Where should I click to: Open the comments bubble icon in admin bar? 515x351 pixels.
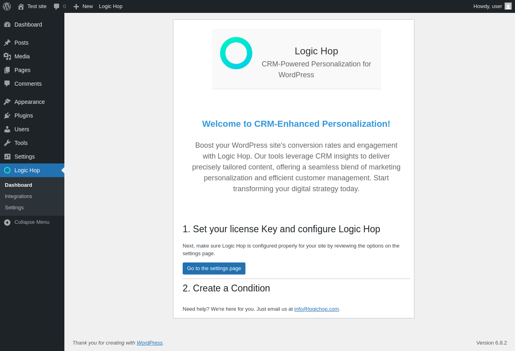pyautogui.click(x=57, y=6)
